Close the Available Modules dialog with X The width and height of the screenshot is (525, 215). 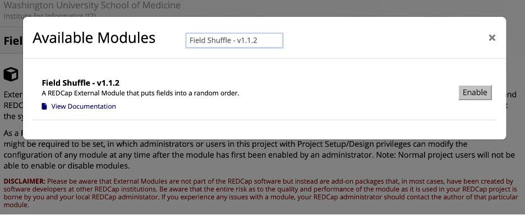492,38
